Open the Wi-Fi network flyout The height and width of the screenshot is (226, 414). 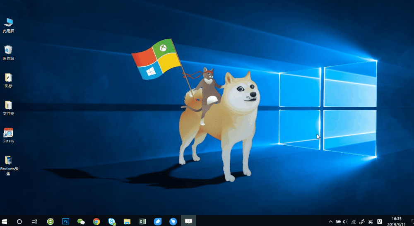click(354, 222)
